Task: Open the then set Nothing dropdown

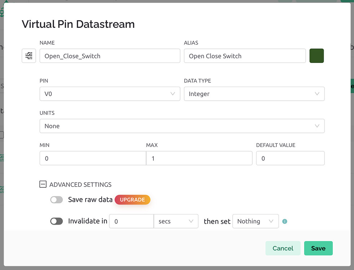Action: click(255, 221)
